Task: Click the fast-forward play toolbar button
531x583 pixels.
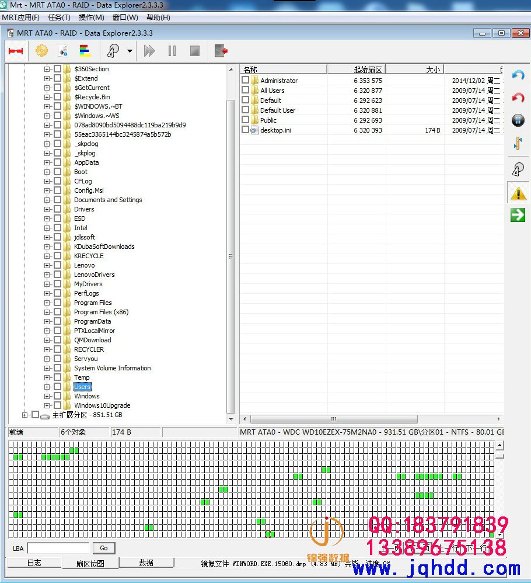Action: 149,51
